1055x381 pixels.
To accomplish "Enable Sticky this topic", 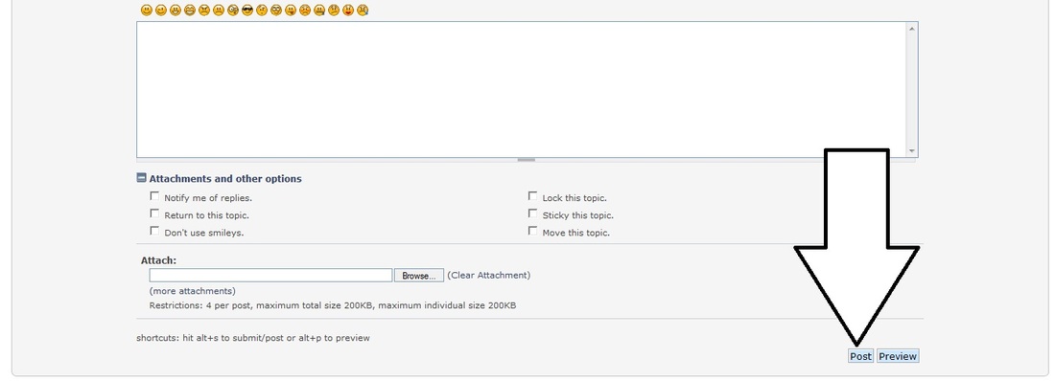I will pyautogui.click(x=533, y=213).
